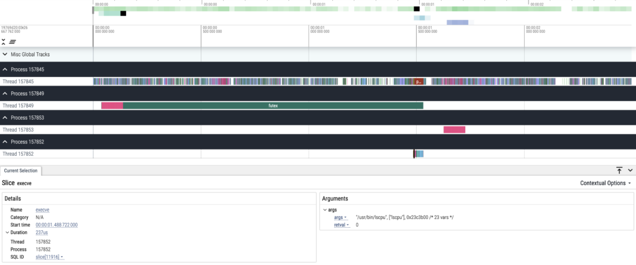Collapse the bottom details drawer with the chevron
Screen dimensions: 636x265
[630, 170]
